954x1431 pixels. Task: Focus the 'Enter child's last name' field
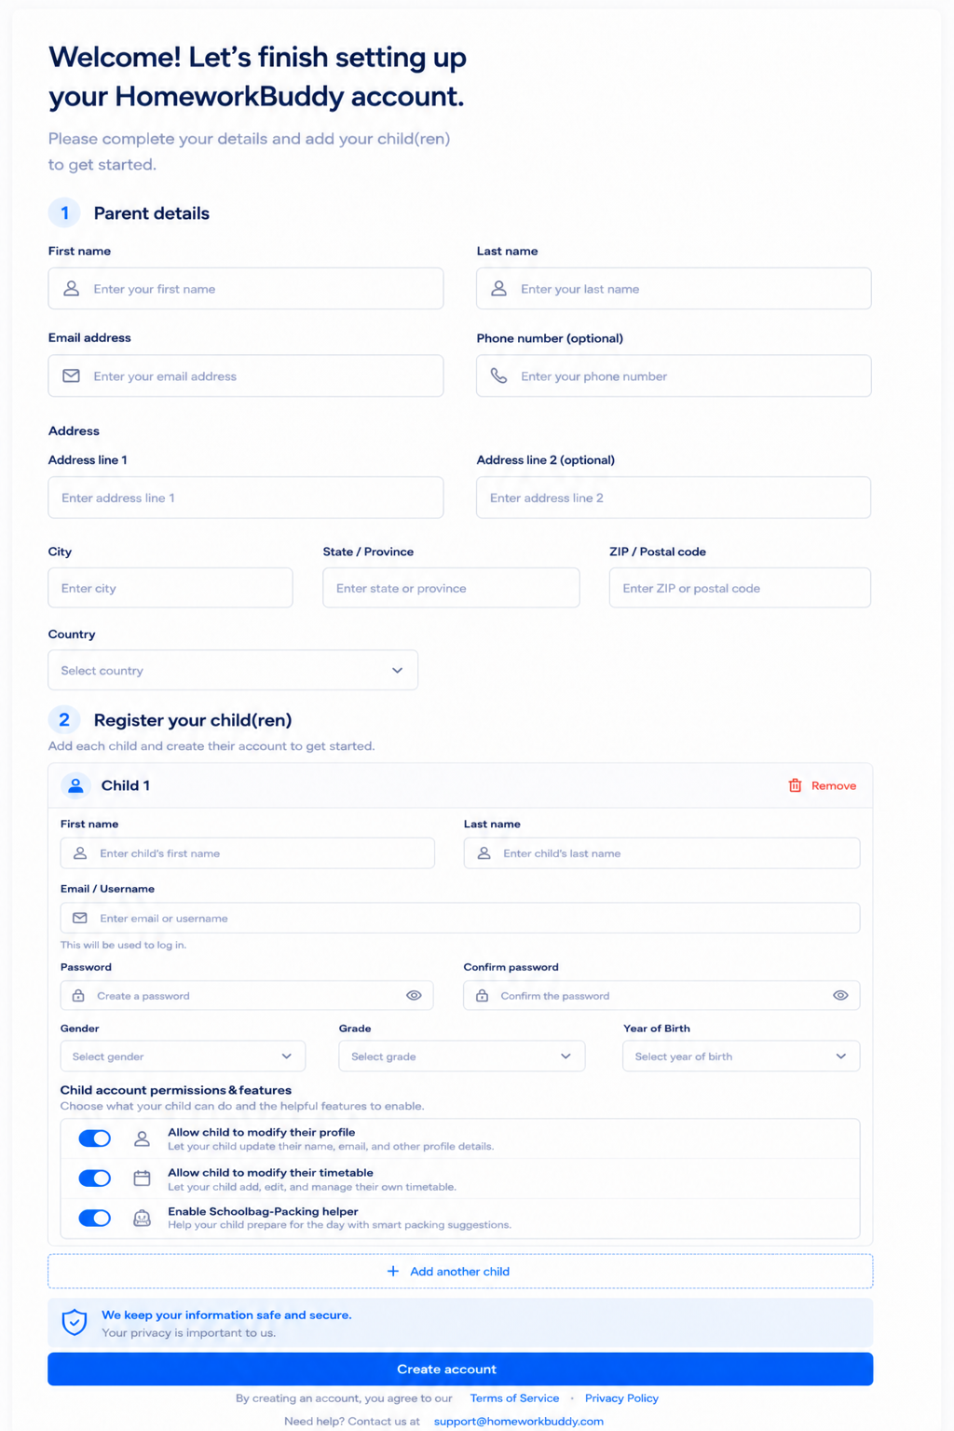pos(662,853)
